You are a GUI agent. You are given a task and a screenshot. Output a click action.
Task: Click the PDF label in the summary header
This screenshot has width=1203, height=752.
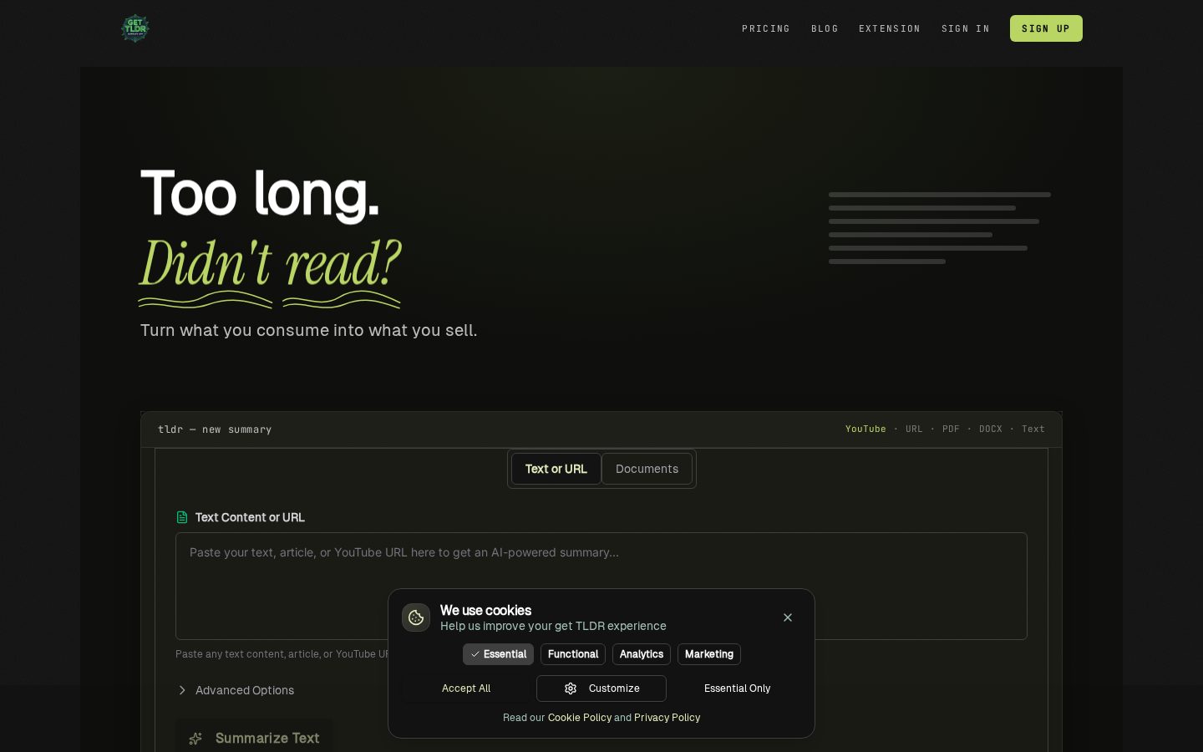click(951, 429)
